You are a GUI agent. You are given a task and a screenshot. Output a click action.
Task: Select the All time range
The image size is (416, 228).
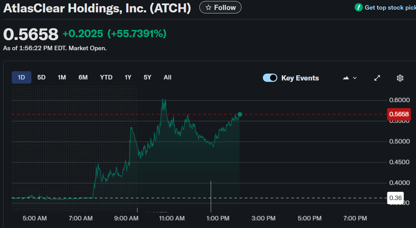167,77
